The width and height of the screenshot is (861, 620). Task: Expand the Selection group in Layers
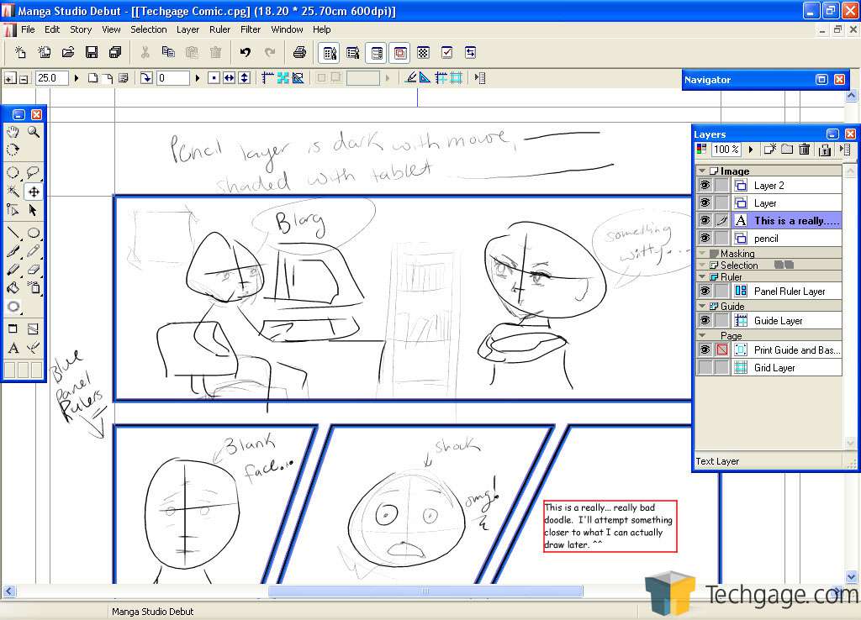pyautogui.click(x=702, y=265)
